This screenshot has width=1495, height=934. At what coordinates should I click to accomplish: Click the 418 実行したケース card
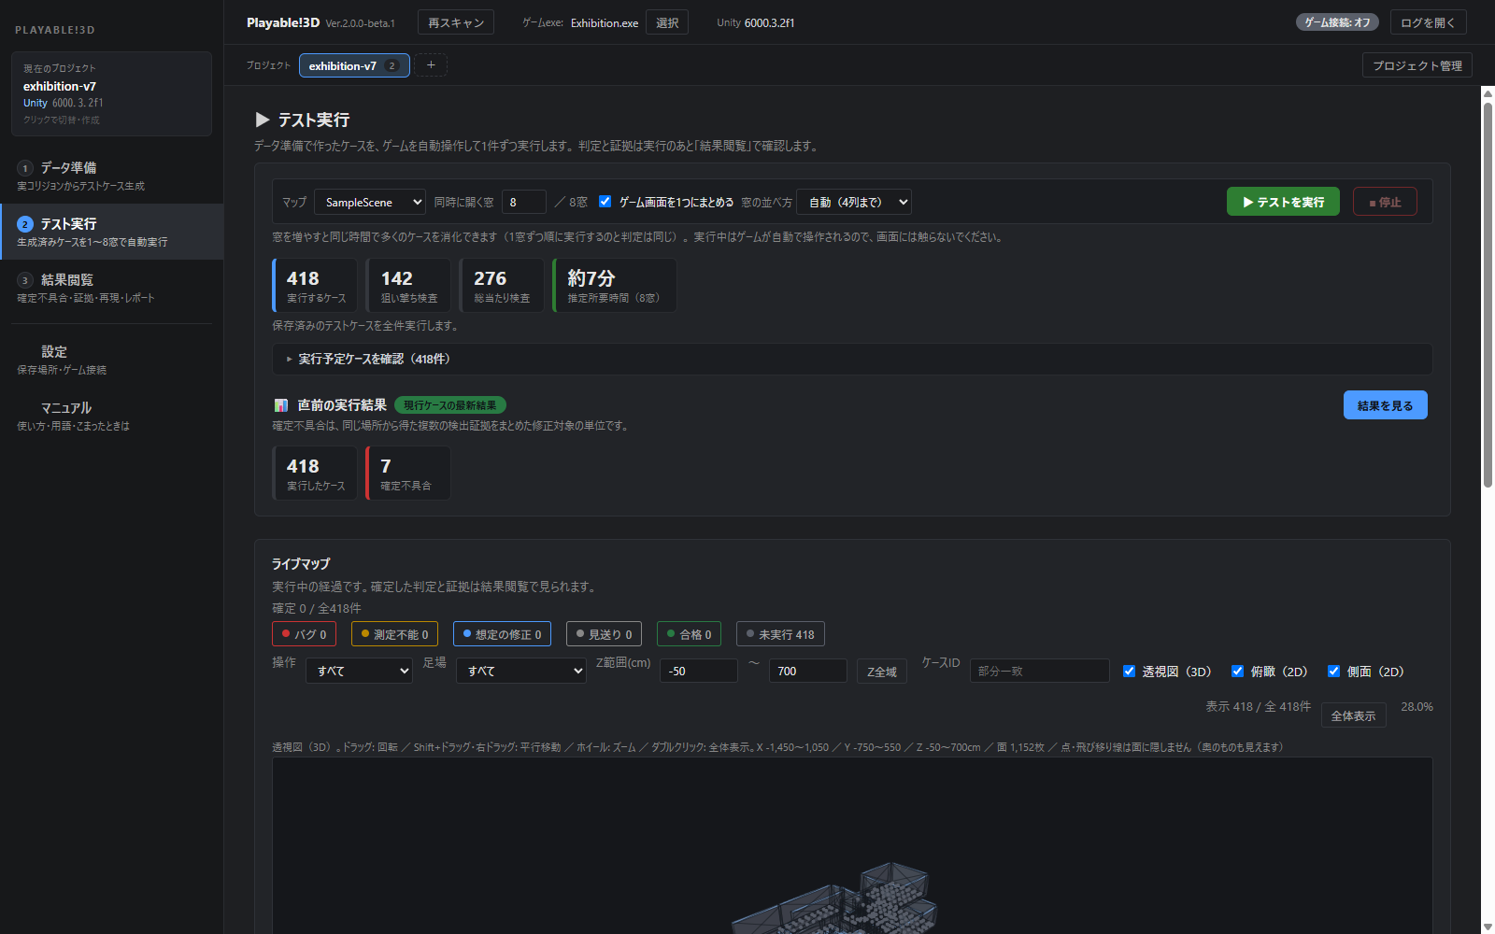pos(315,474)
